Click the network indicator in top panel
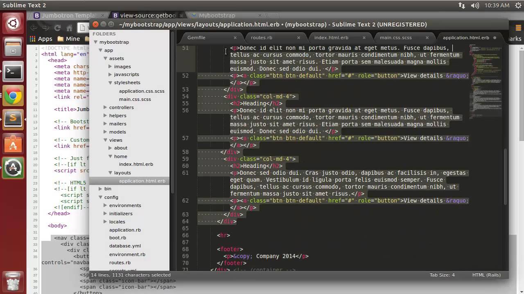 [x=462, y=5]
